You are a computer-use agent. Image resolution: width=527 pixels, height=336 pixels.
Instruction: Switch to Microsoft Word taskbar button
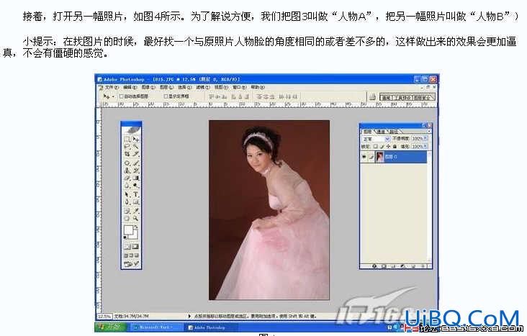pyautogui.click(x=156, y=327)
